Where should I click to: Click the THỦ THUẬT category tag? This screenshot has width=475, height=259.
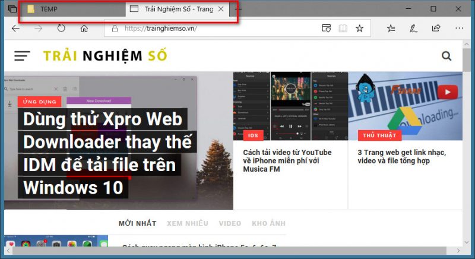coord(379,135)
